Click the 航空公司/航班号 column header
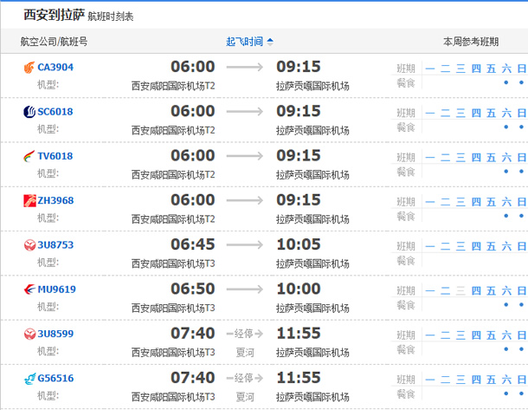The image size is (528, 410). tap(54, 41)
